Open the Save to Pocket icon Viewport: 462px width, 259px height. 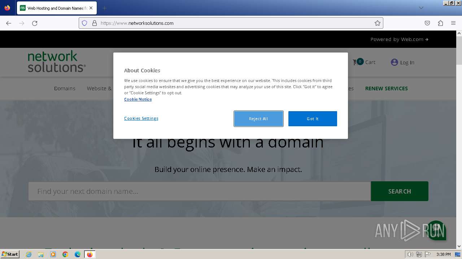[x=427, y=23]
